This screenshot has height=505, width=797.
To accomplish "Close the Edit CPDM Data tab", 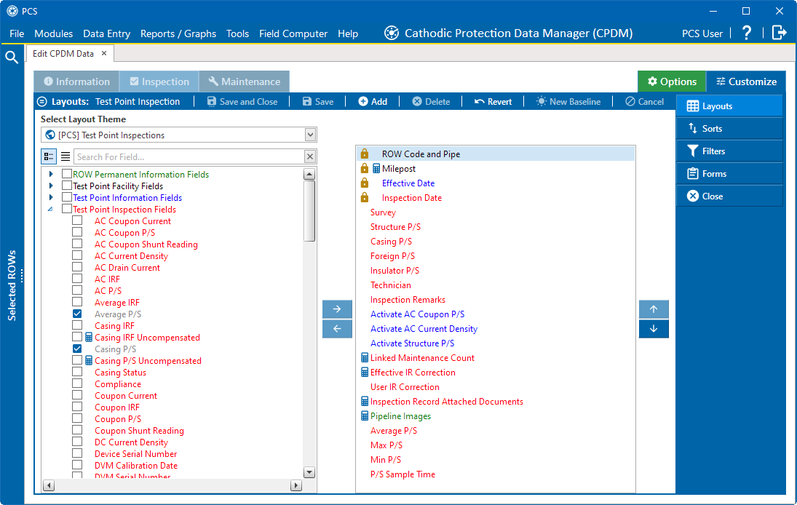I will (104, 53).
